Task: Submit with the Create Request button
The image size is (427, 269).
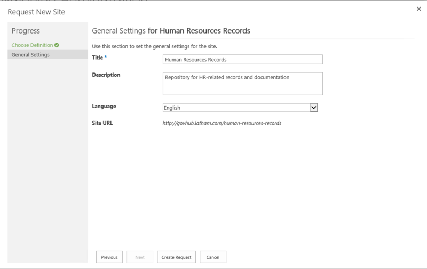Action: point(178,257)
